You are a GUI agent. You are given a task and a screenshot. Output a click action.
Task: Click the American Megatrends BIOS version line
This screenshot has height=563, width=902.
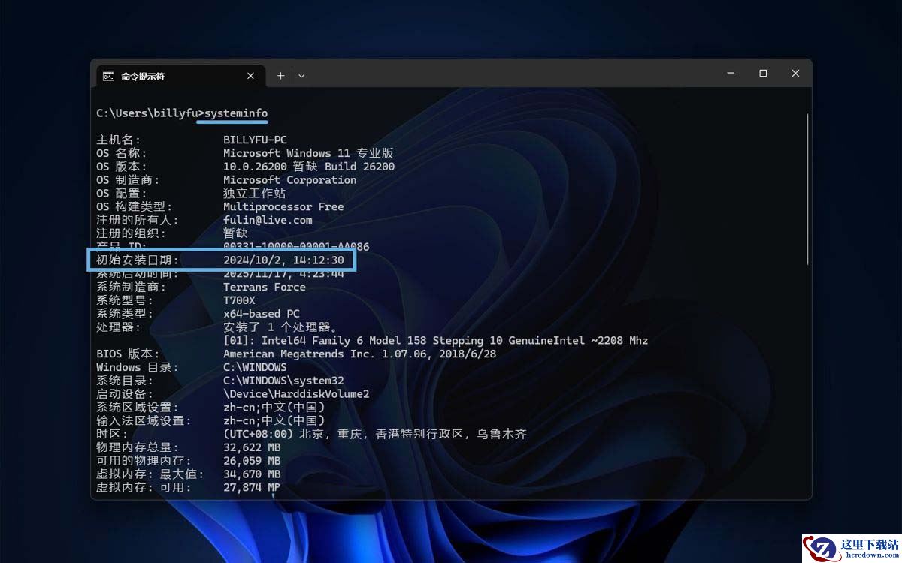(359, 354)
